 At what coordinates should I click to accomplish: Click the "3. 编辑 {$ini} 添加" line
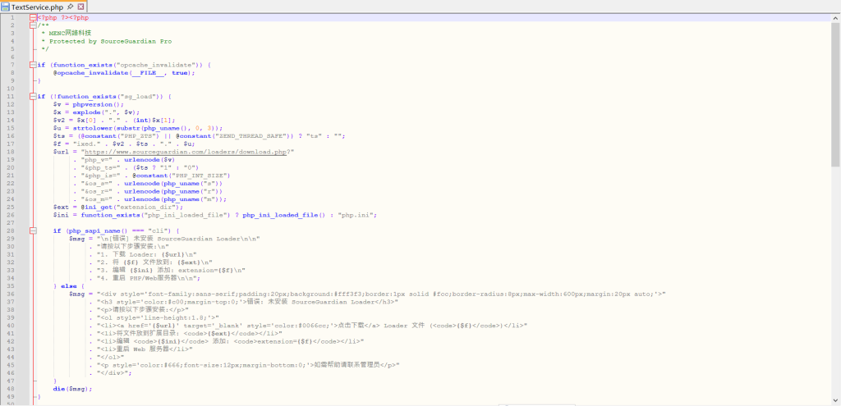pos(167,270)
